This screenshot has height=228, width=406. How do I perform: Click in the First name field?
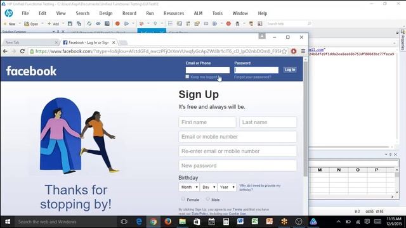point(207,122)
